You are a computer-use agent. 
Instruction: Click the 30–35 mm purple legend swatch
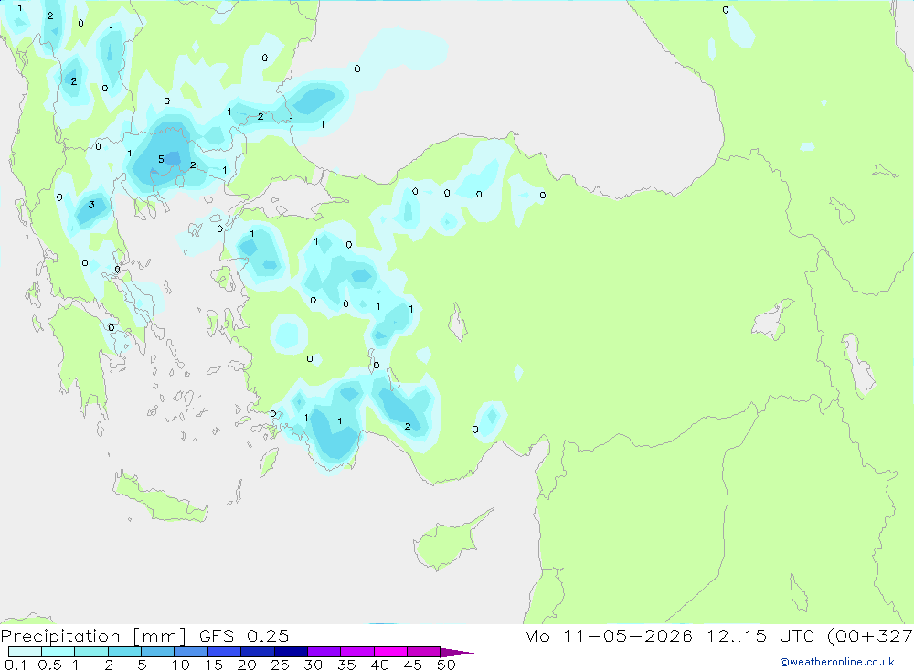tap(324, 652)
